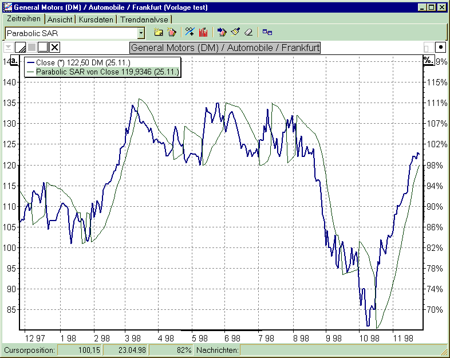Click the small windows layout icon
This screenshot has width=450, height=358.
click(267, 33)
